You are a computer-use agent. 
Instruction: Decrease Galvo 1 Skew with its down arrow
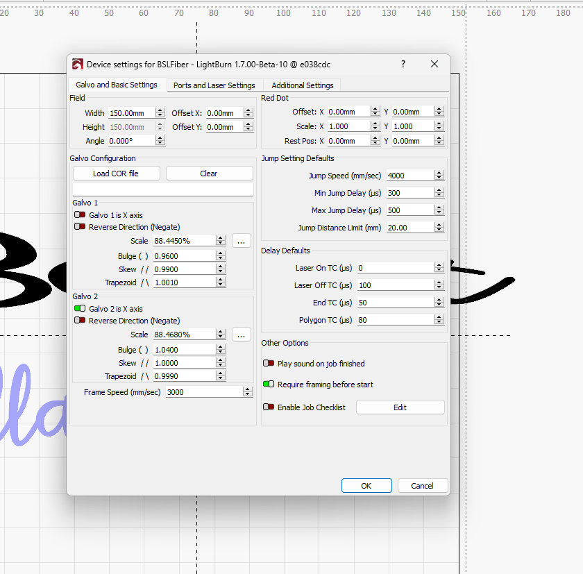(221, 272)
